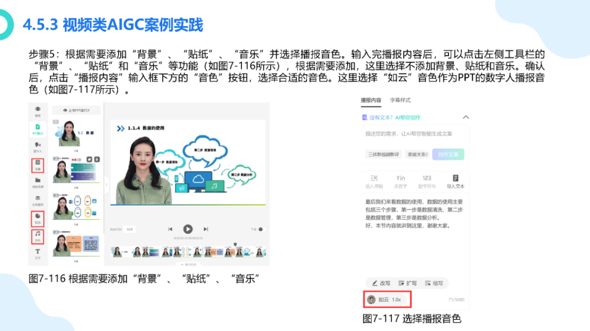Open the 模板 template icon in sidebar

[38, 111]
